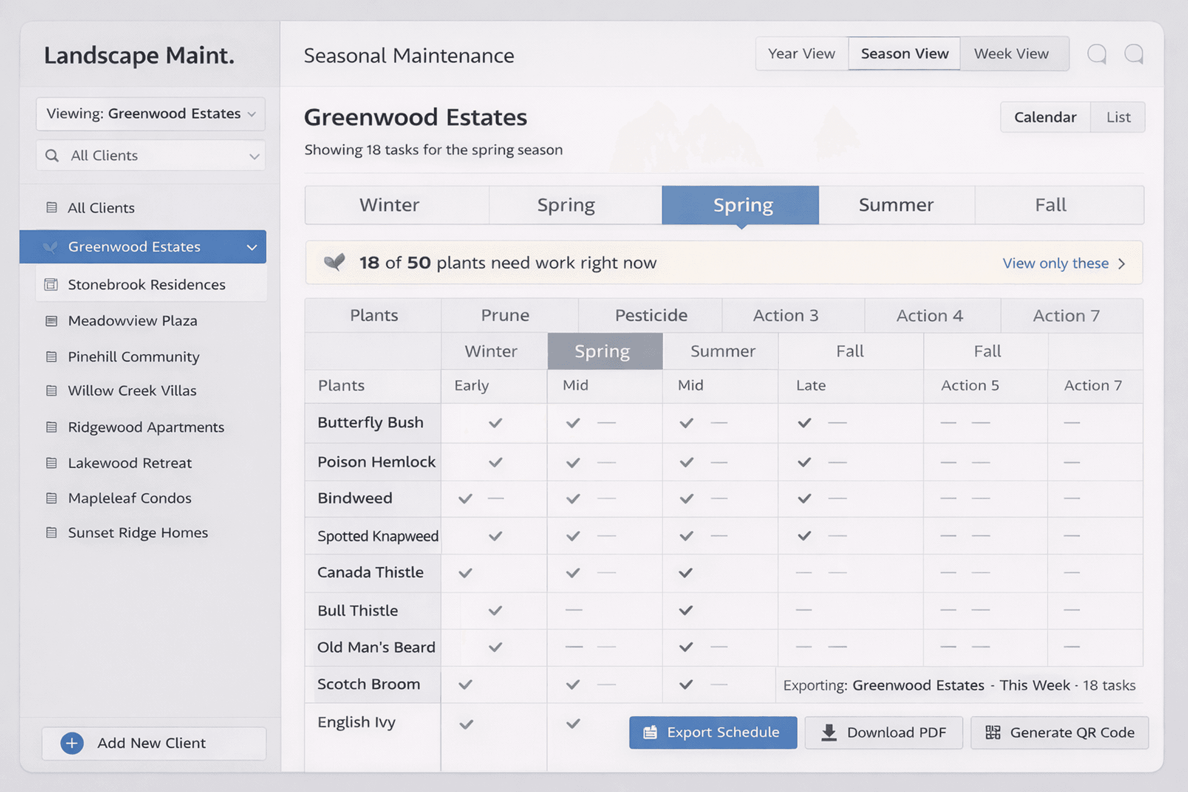This screenshot has height=792, width=1188.
Task: Click the first round icon after Week View
Action: coord(1097,54)
